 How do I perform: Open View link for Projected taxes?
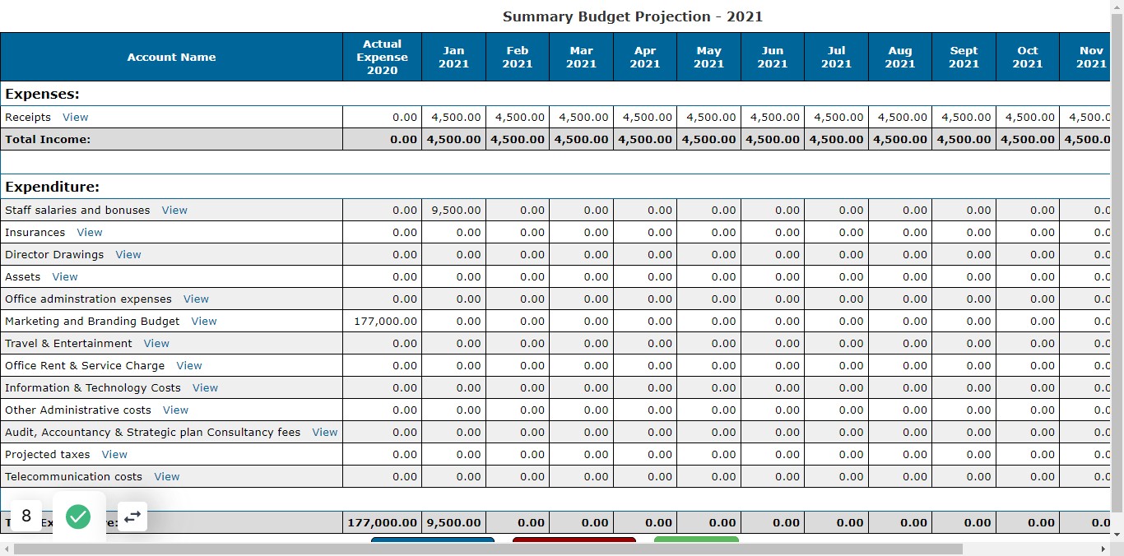tap(114, 455)
